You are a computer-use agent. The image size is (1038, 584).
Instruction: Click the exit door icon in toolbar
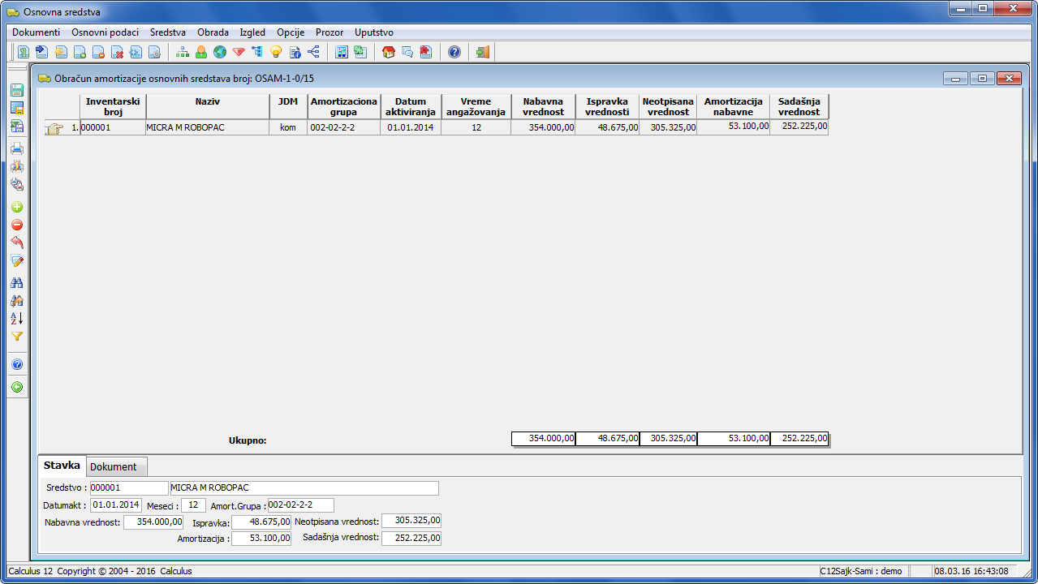(483, 52)
